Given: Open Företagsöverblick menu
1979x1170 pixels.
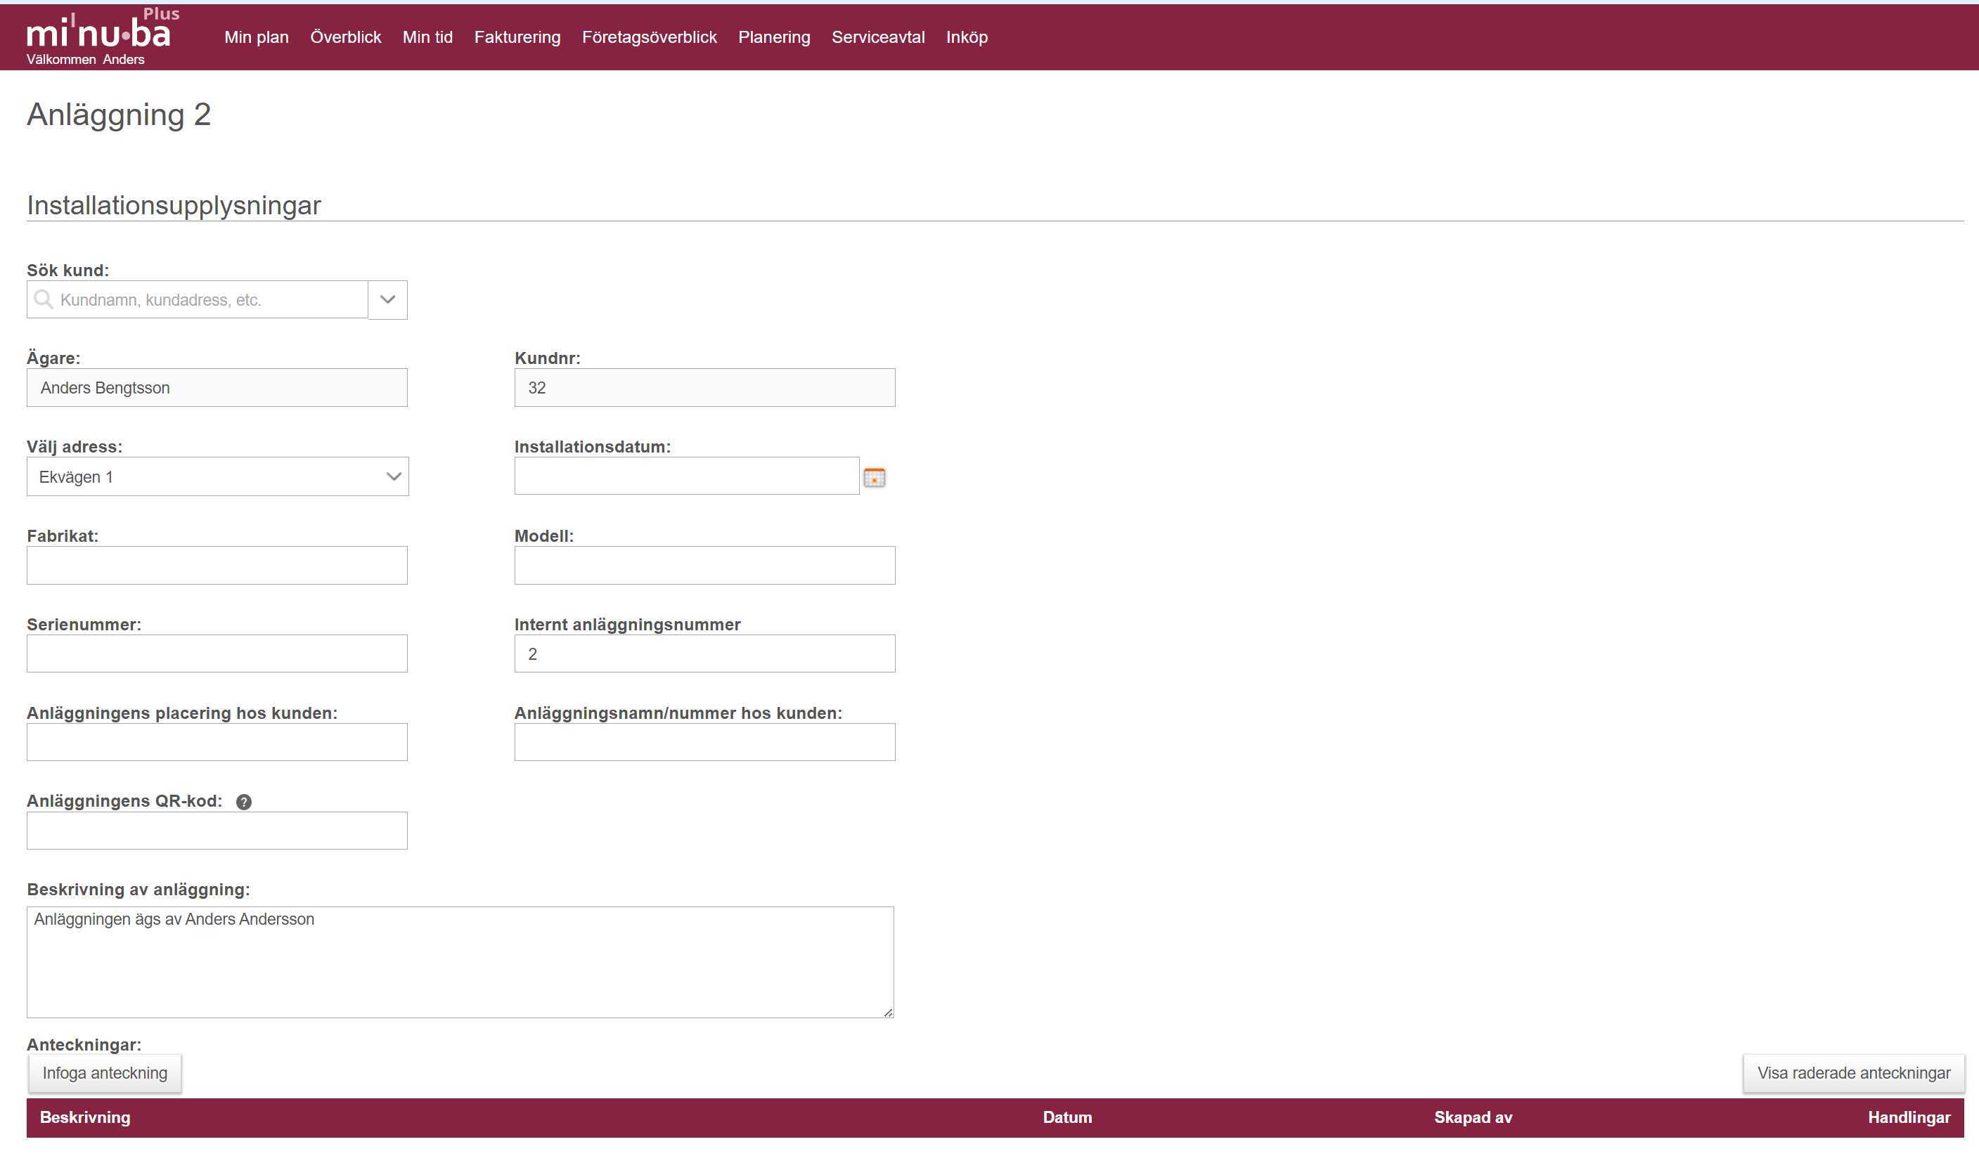Looking at the screenshot, I should [x=649, y=37].
